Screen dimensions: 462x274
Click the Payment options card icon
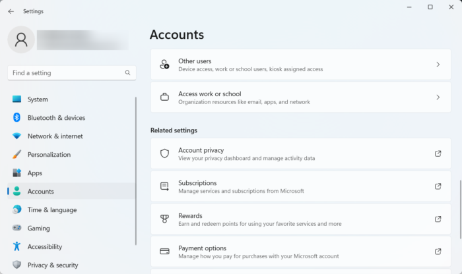(165, 252)
